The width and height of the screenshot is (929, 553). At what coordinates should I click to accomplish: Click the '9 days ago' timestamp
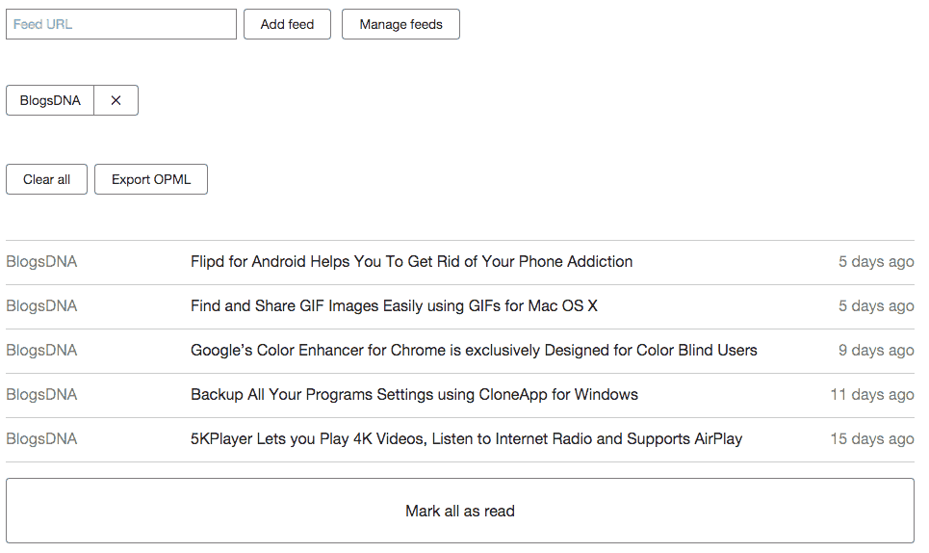[x=876, y=351]
